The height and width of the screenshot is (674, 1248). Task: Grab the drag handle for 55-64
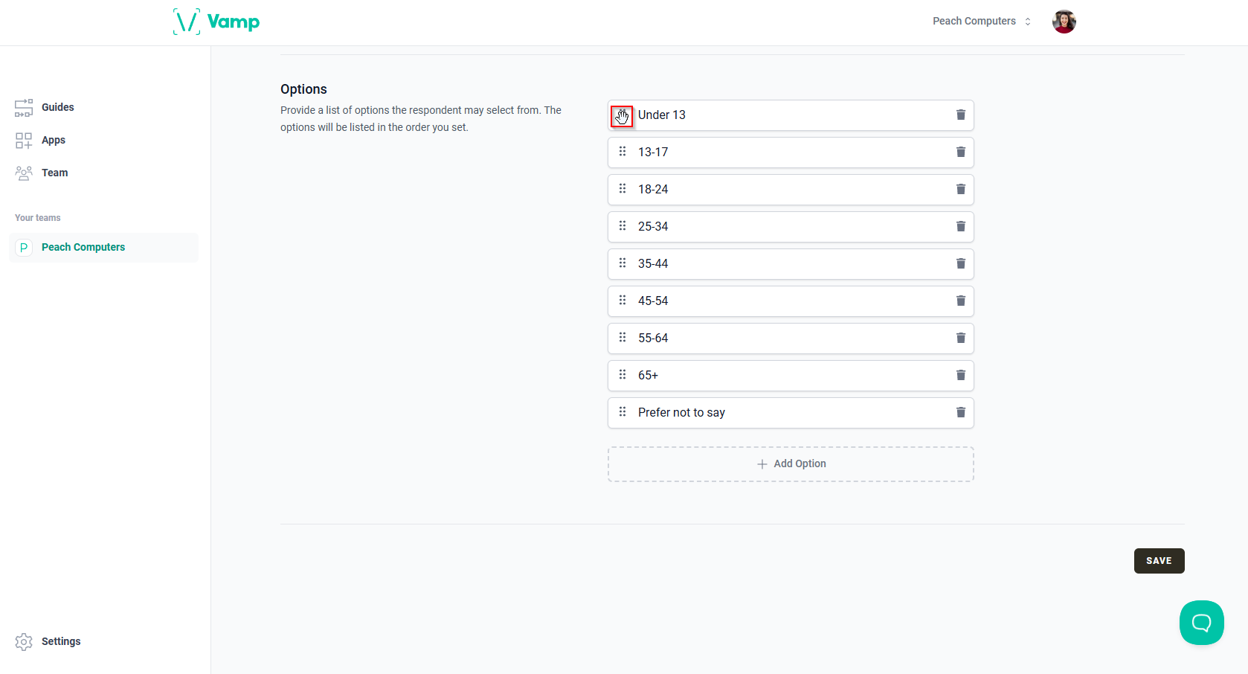point(623,338)
